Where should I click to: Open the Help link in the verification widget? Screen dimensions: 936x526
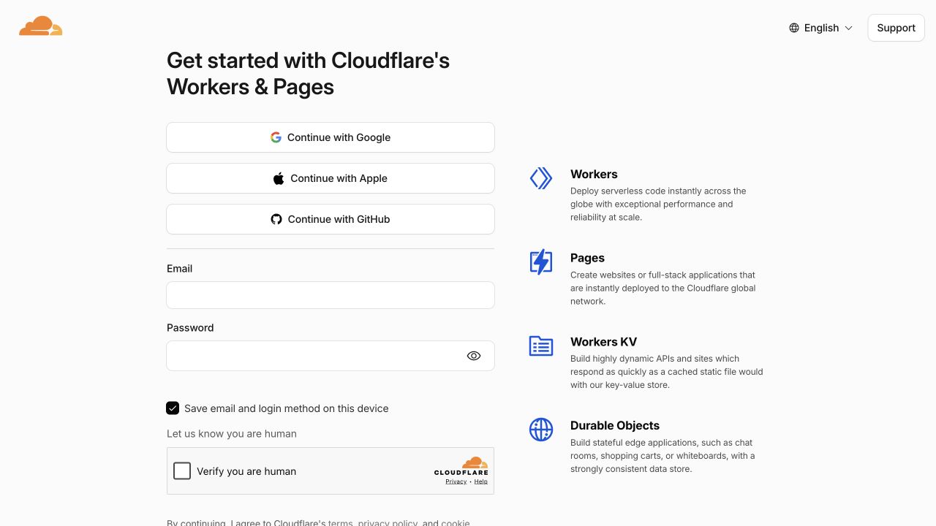point(480,481)
